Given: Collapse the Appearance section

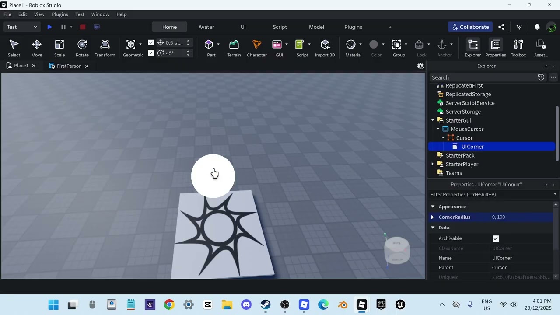Looking at the screenshot, I should [433, 206].
